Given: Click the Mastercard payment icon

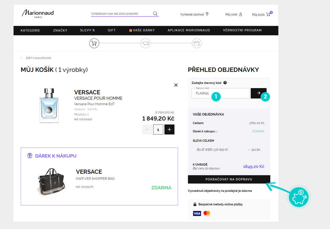Looking at the screenshot, I should 207,213.
